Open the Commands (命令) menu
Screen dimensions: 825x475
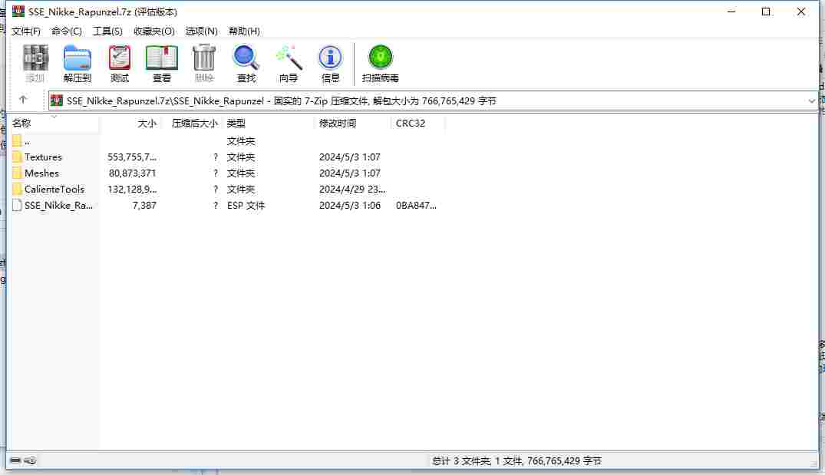coord(66,31)
